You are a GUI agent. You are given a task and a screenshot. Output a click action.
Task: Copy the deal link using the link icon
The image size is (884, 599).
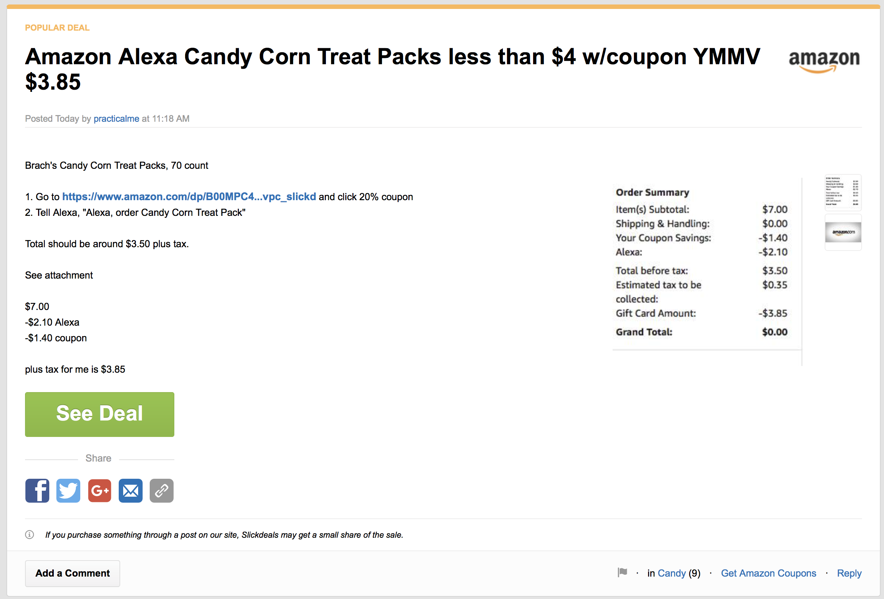pyautogui.click(x=161, y=491)
